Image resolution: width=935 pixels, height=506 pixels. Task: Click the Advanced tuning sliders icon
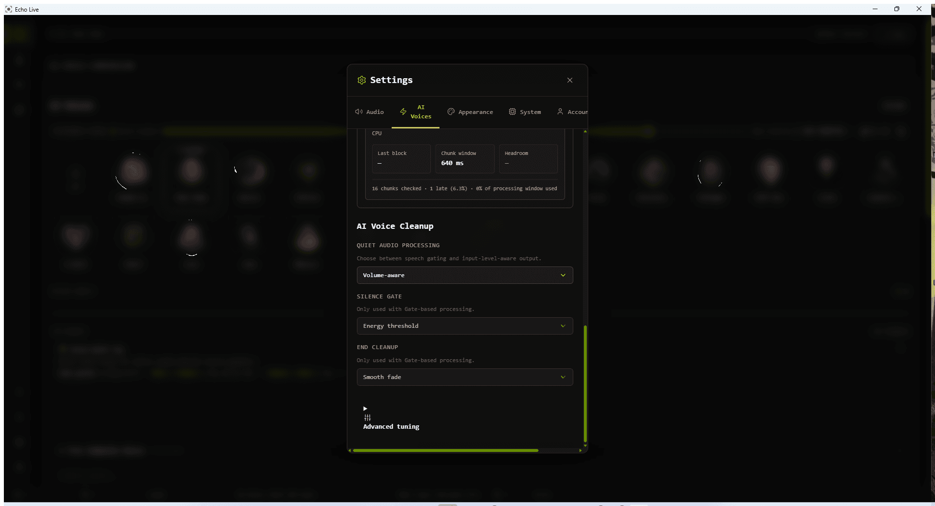[x=368, y=418]
